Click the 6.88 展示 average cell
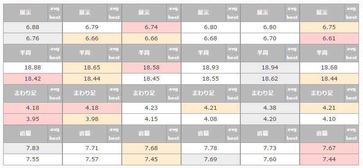Image resolution: width=363 pixels, height=168 pixels. [x=33, y=27]
